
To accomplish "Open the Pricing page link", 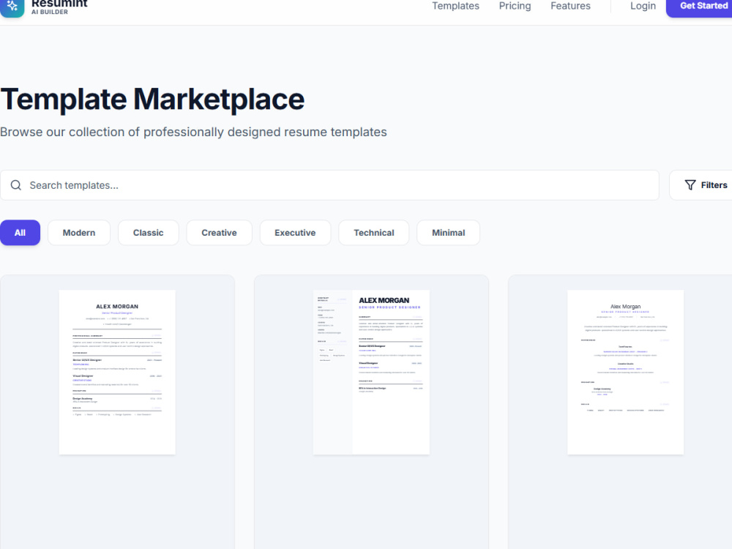I will pos(515,6).
